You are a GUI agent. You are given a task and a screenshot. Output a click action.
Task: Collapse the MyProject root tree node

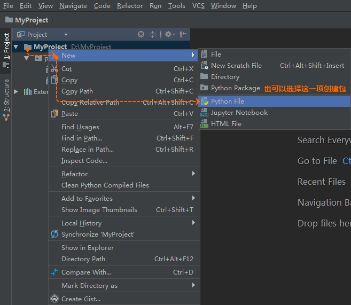pos(16,47)
